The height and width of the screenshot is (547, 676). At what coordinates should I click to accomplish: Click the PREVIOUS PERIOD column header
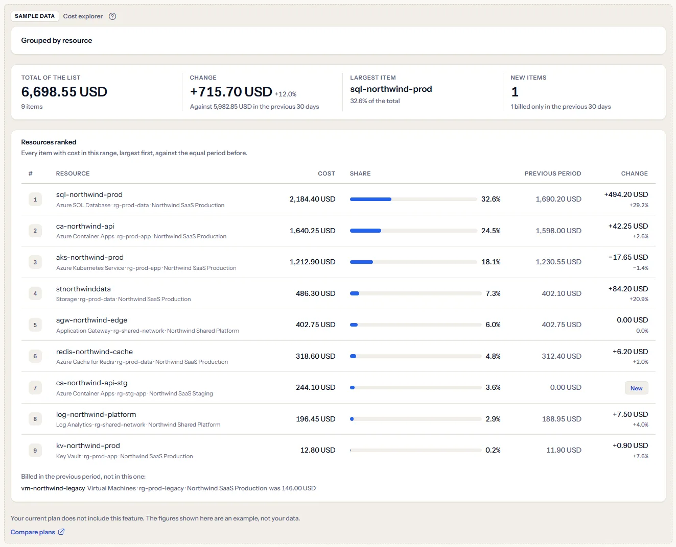(553, 173)
